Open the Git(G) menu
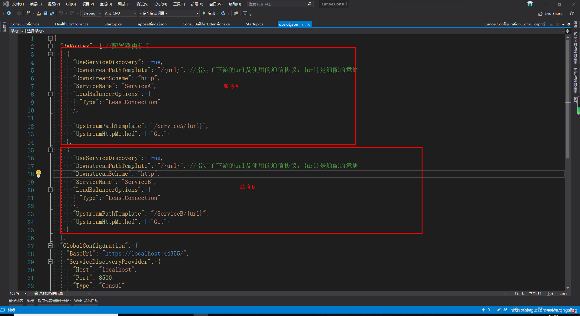580x316 pixels. pyautogui.click(x=71, y=4)
